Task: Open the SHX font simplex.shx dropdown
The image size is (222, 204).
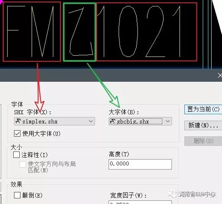Action: [x=54, y=121]
